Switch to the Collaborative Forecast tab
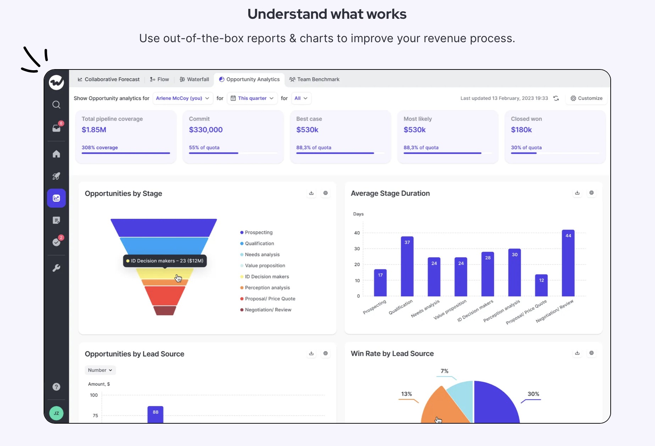 [x=108, y=79]
